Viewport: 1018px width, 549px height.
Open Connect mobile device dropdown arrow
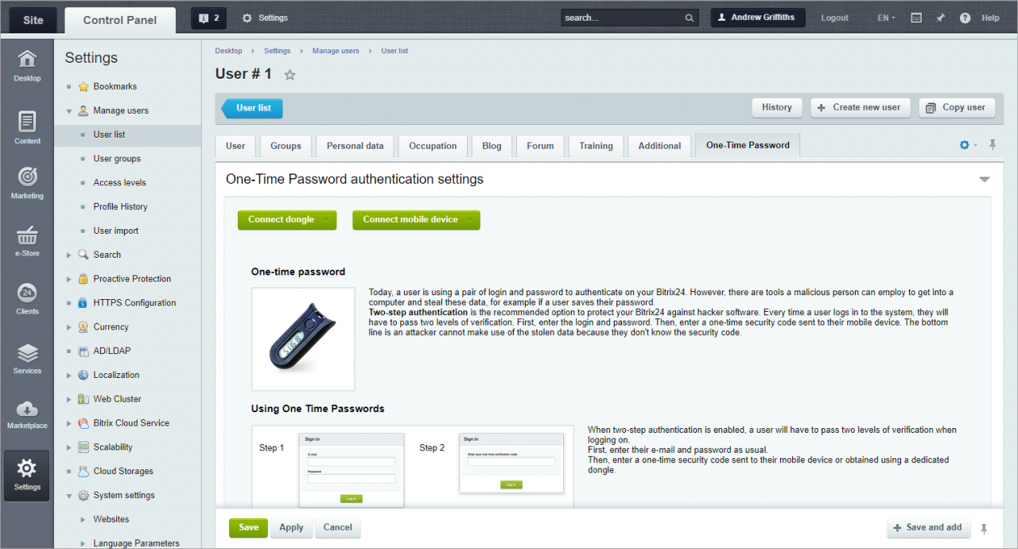(x=471, y=220)
